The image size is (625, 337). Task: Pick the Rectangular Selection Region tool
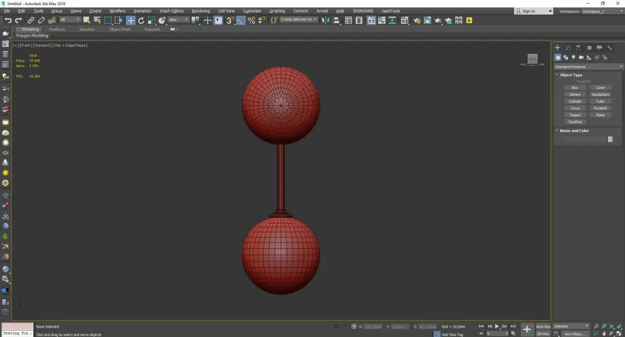(x=108, y=20)
